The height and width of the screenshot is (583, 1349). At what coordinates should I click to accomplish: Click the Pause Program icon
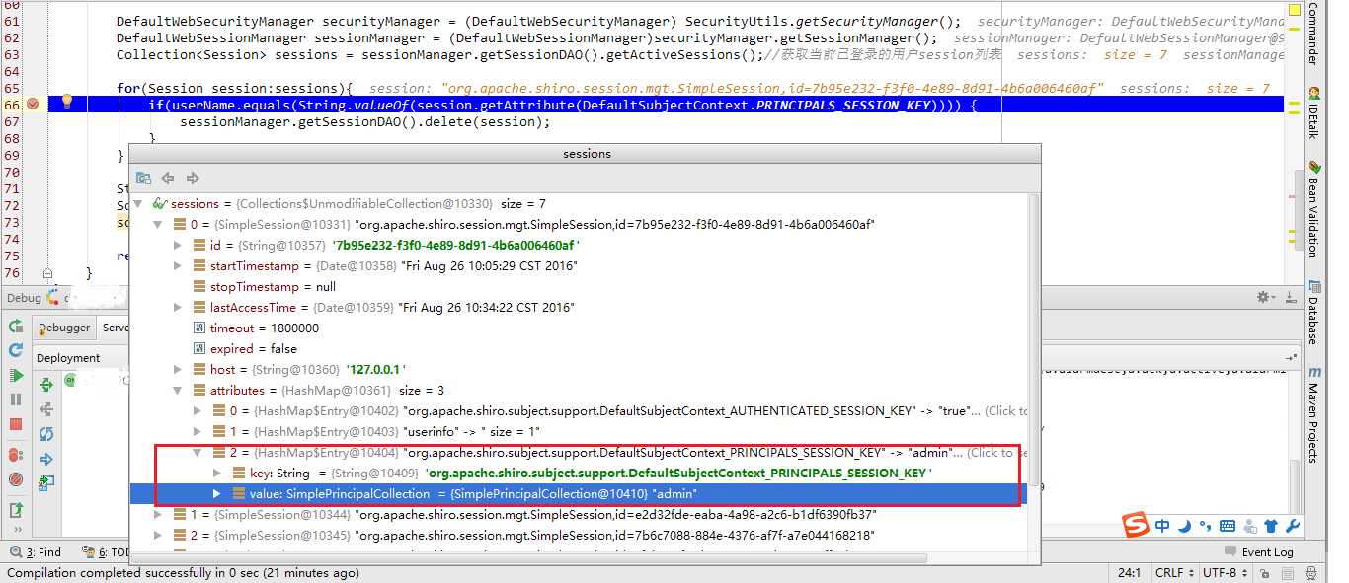pyautogui.click(x=16, y=400)
